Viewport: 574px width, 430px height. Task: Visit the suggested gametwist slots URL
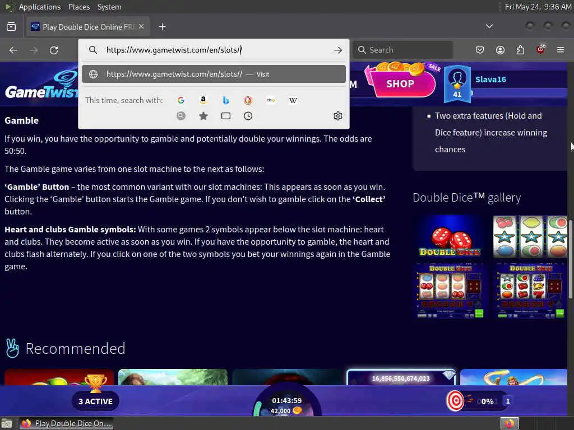click(214, 74)
